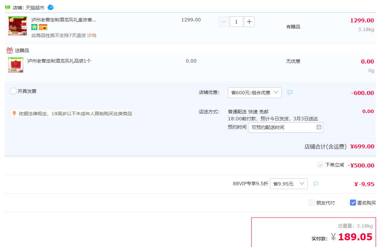Click the 天猫超市 store name

pos(35,8)
